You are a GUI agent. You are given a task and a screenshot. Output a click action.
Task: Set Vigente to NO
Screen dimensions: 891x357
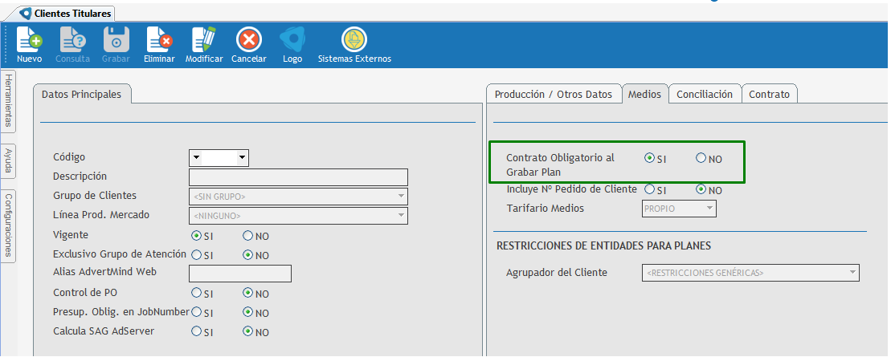click(x=247, y=236)
